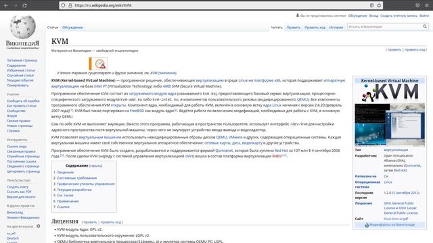Hide the contents box via скрыть
The width and height of the screenshot is (433, 243).
(x=95, y=165)
